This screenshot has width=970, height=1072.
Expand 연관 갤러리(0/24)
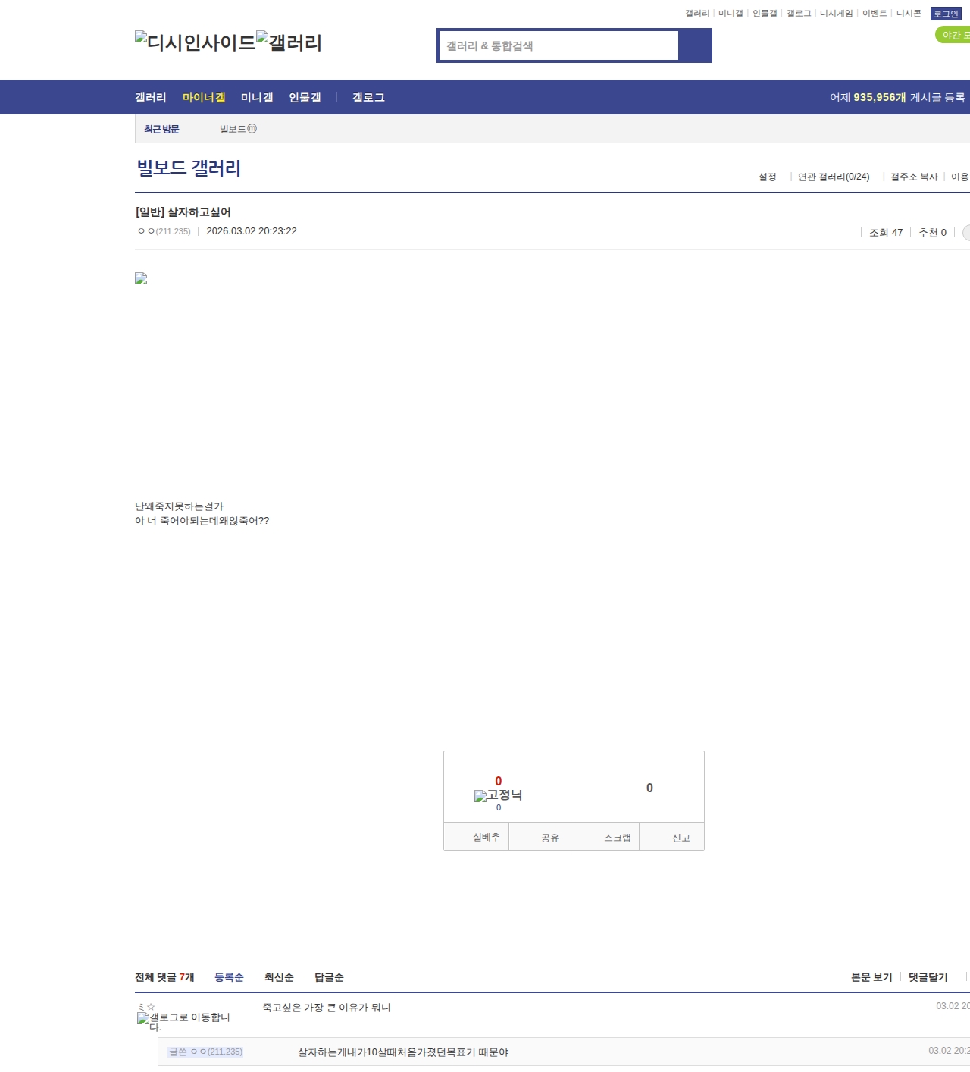[x=834, y=177]
